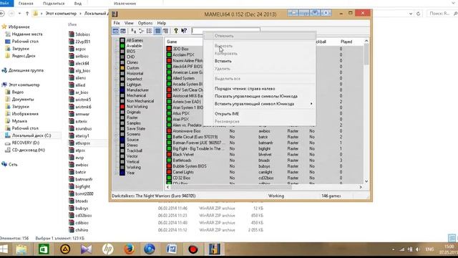This screenshot has height=258, width=458.
Task: Select the All Games folder
Action: tap(135, 40)
